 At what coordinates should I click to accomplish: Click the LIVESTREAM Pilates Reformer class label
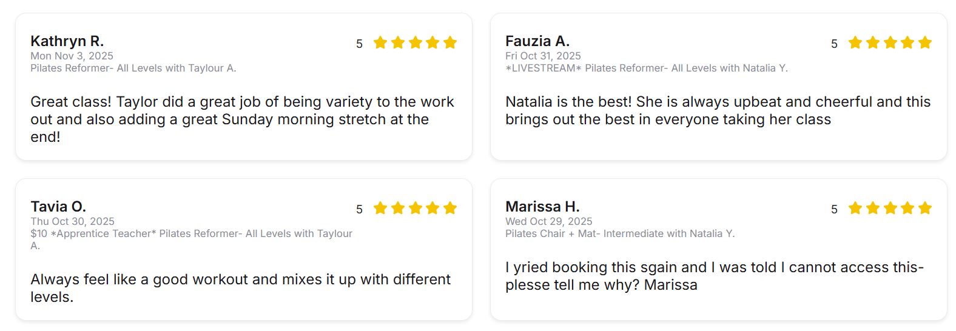pyautogui.click(x=647, y=69)
